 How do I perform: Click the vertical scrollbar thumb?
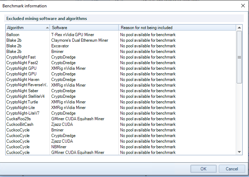click(239, 57)
